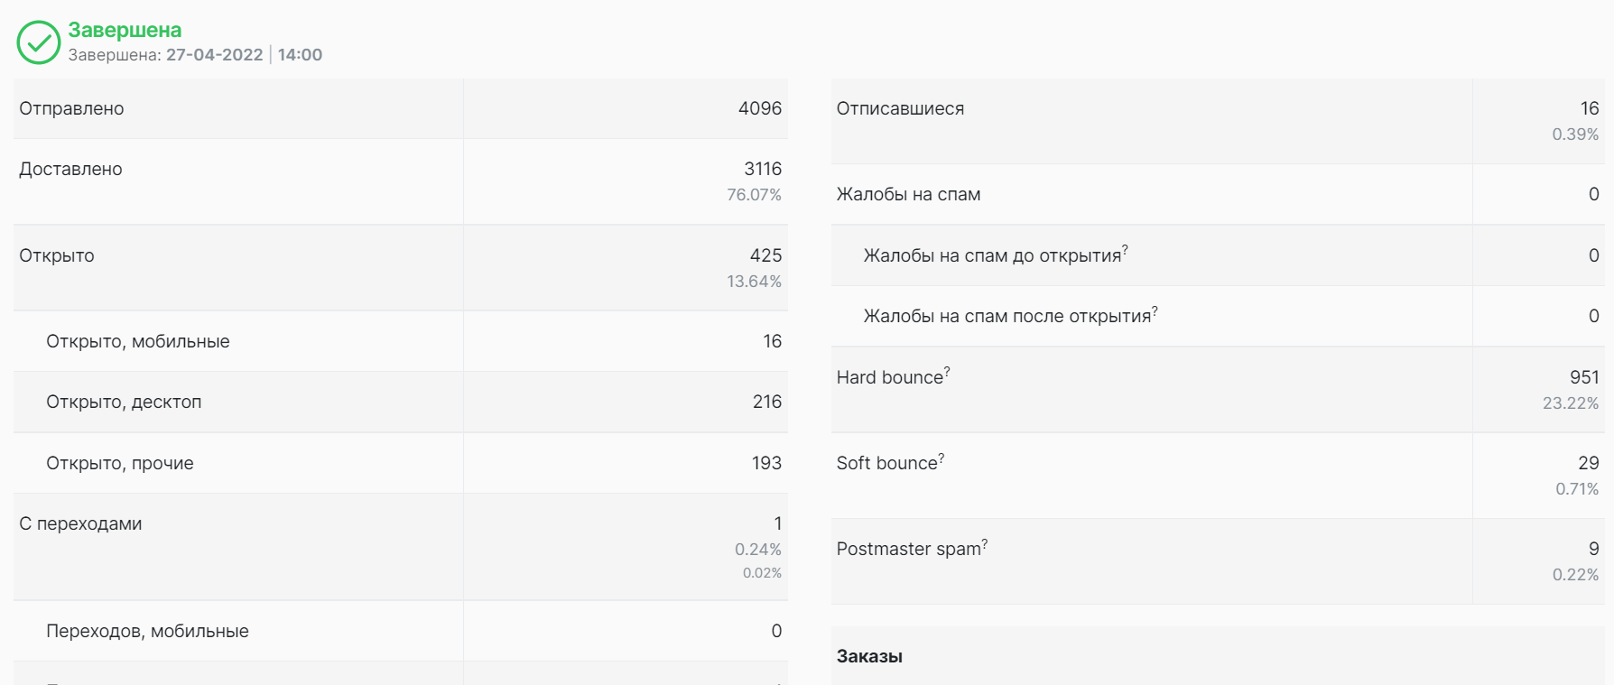Click the Завершена status heading
Image resolution: width=1614 pixels, height=685 pixels.
click(x=125, y=30)
